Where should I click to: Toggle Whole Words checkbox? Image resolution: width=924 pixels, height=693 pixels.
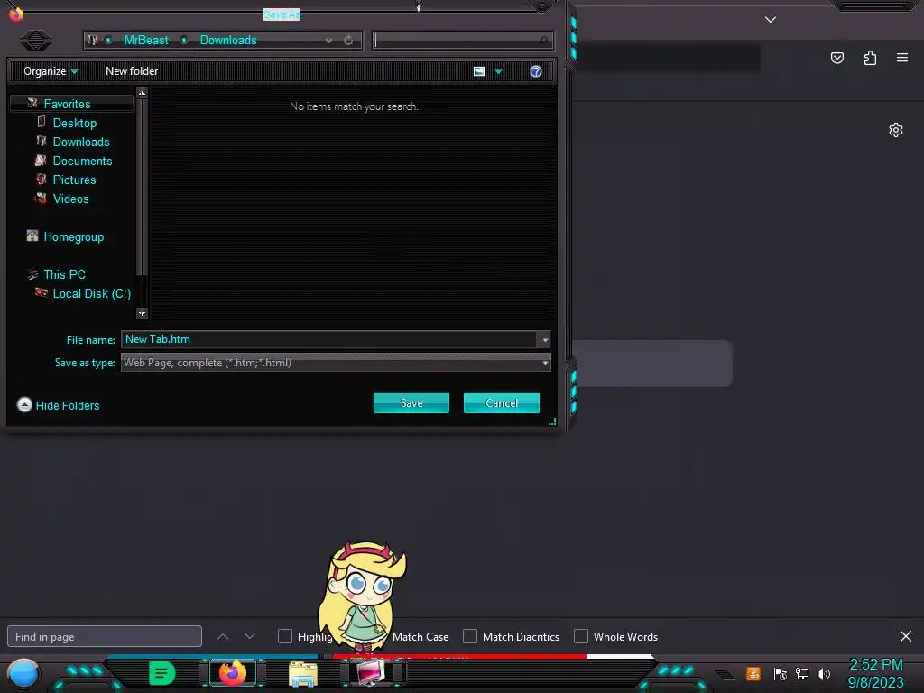tap(581, 636)
